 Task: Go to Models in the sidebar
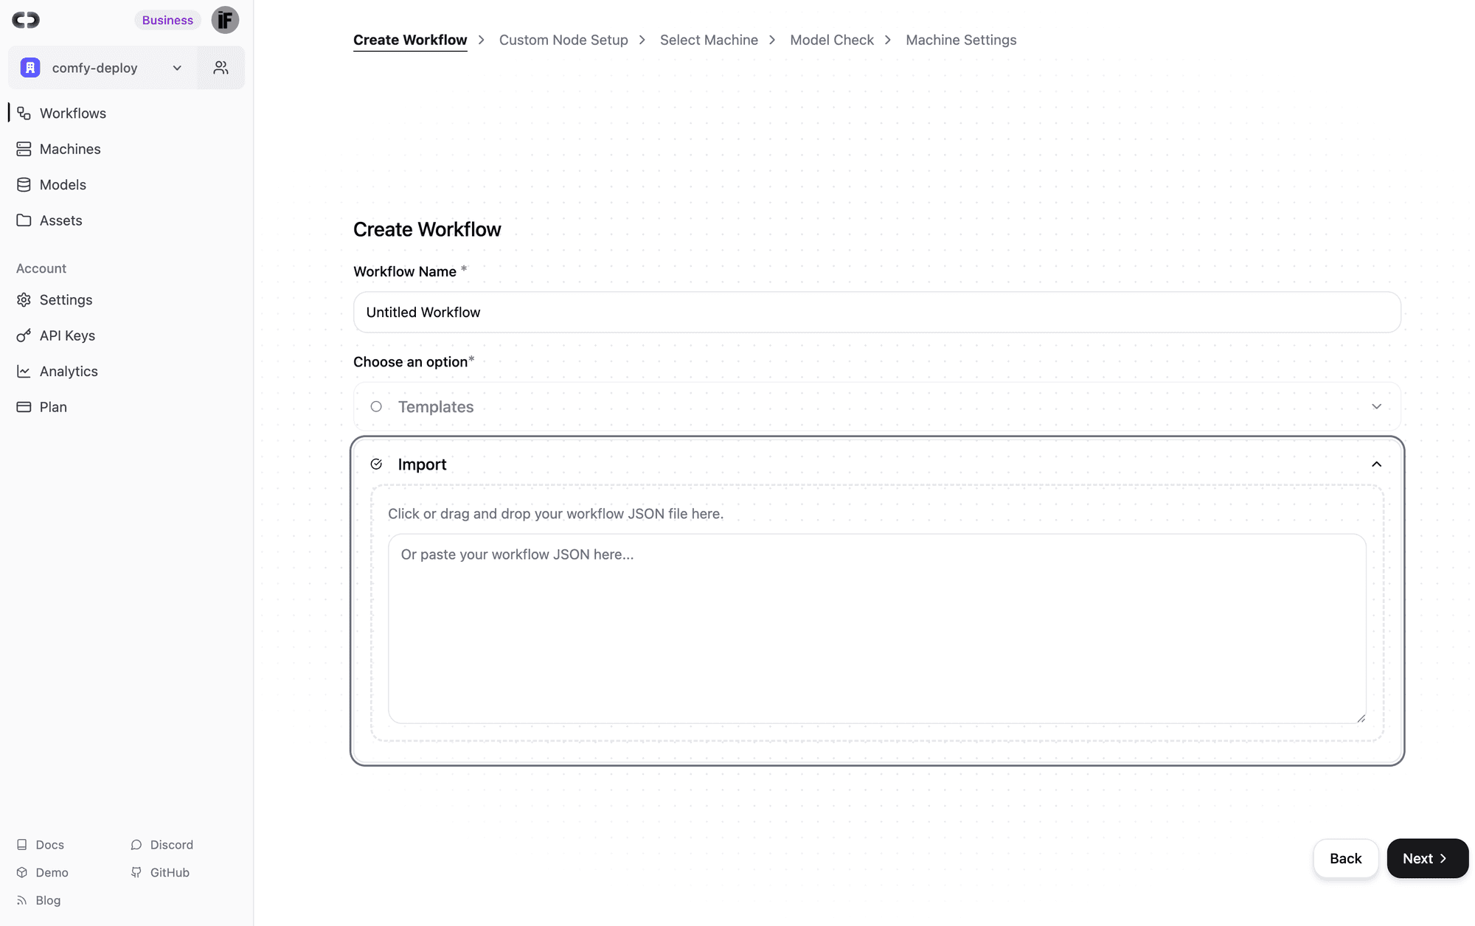(63, 185)
